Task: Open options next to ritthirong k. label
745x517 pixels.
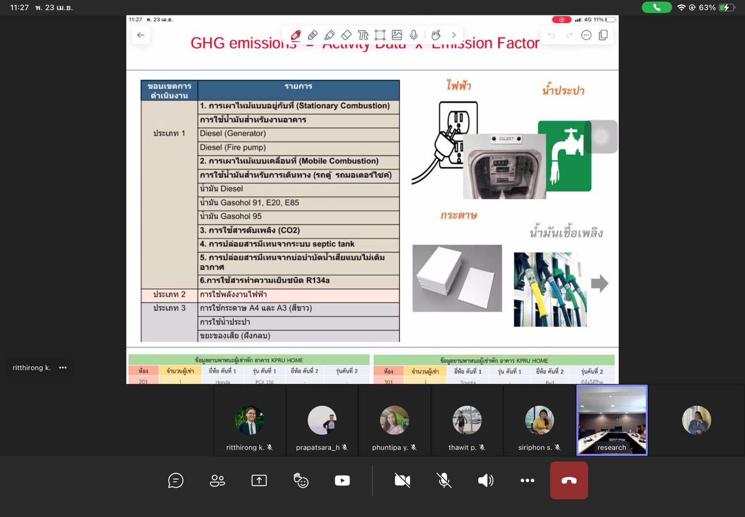Action: (63, 368)
